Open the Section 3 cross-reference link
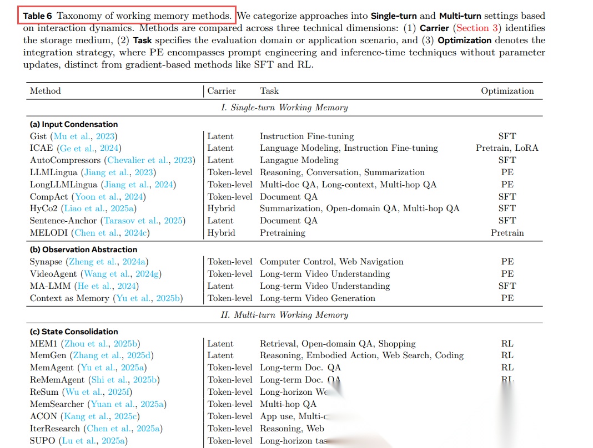 [479, 28]
